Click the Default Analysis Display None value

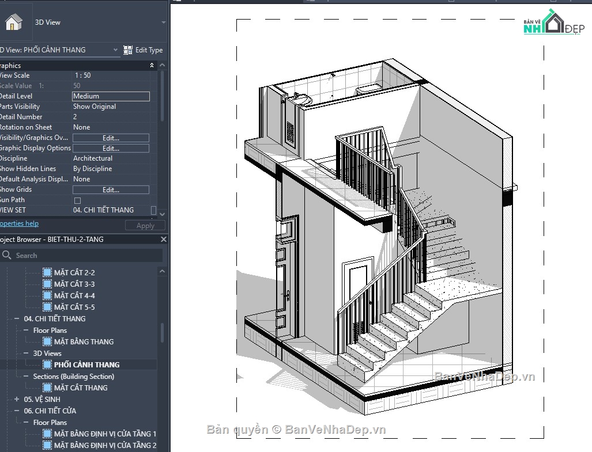pyautogui.click(x=81, y=179)
